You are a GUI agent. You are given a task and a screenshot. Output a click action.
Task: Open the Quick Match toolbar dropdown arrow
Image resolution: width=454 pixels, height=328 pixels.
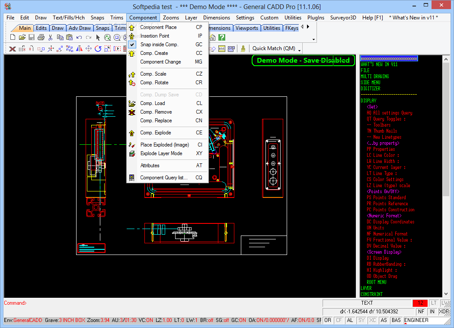299,51
